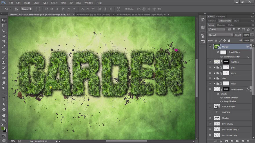Image resolution: width=255 pixels, height=143 pixels.
Task: Open the Kind filter dropdown
Action: 217,29
